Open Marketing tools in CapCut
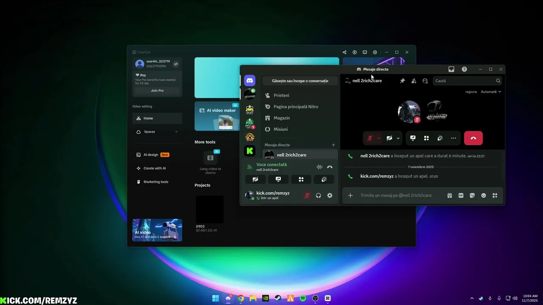The height and width of the screenshot is (305, 543). (157, 182)
